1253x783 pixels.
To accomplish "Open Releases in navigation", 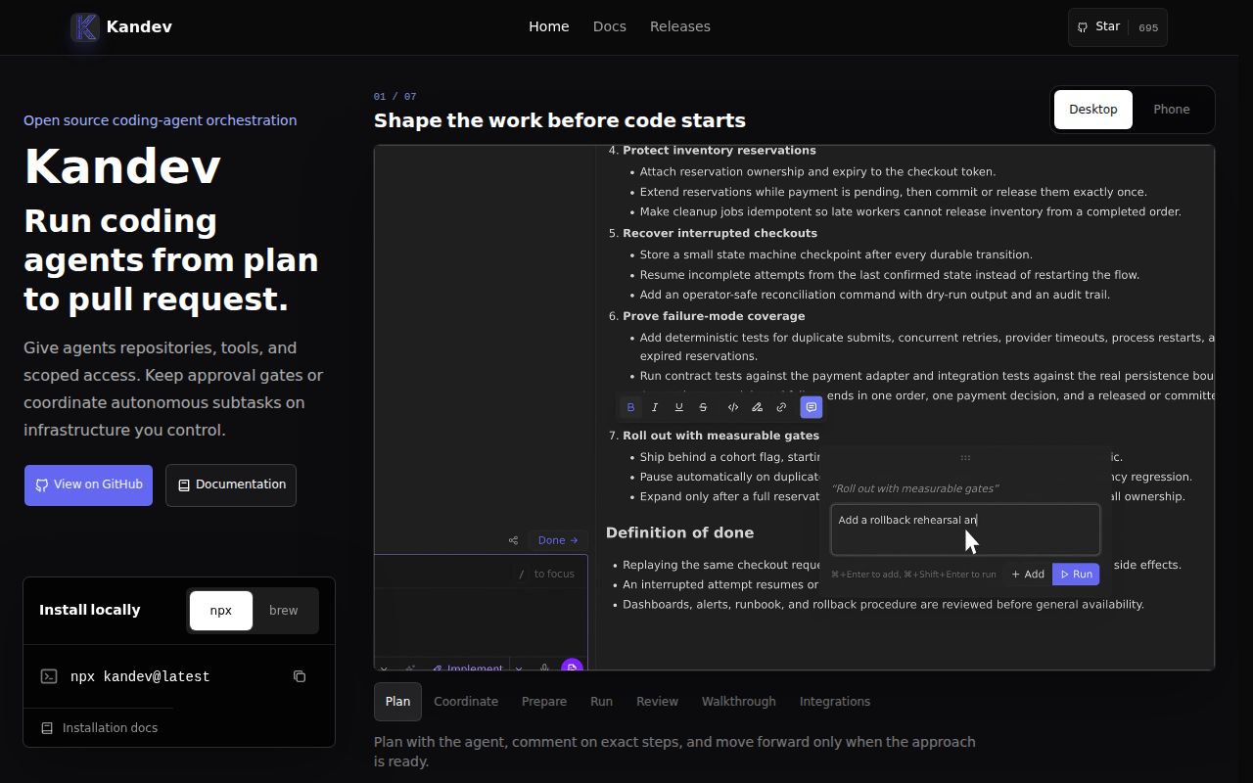I will coord(680,27).
